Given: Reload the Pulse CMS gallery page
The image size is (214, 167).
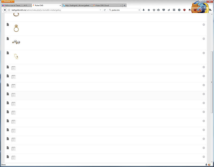Looking at the screenshot, I should tap(105, 10).
